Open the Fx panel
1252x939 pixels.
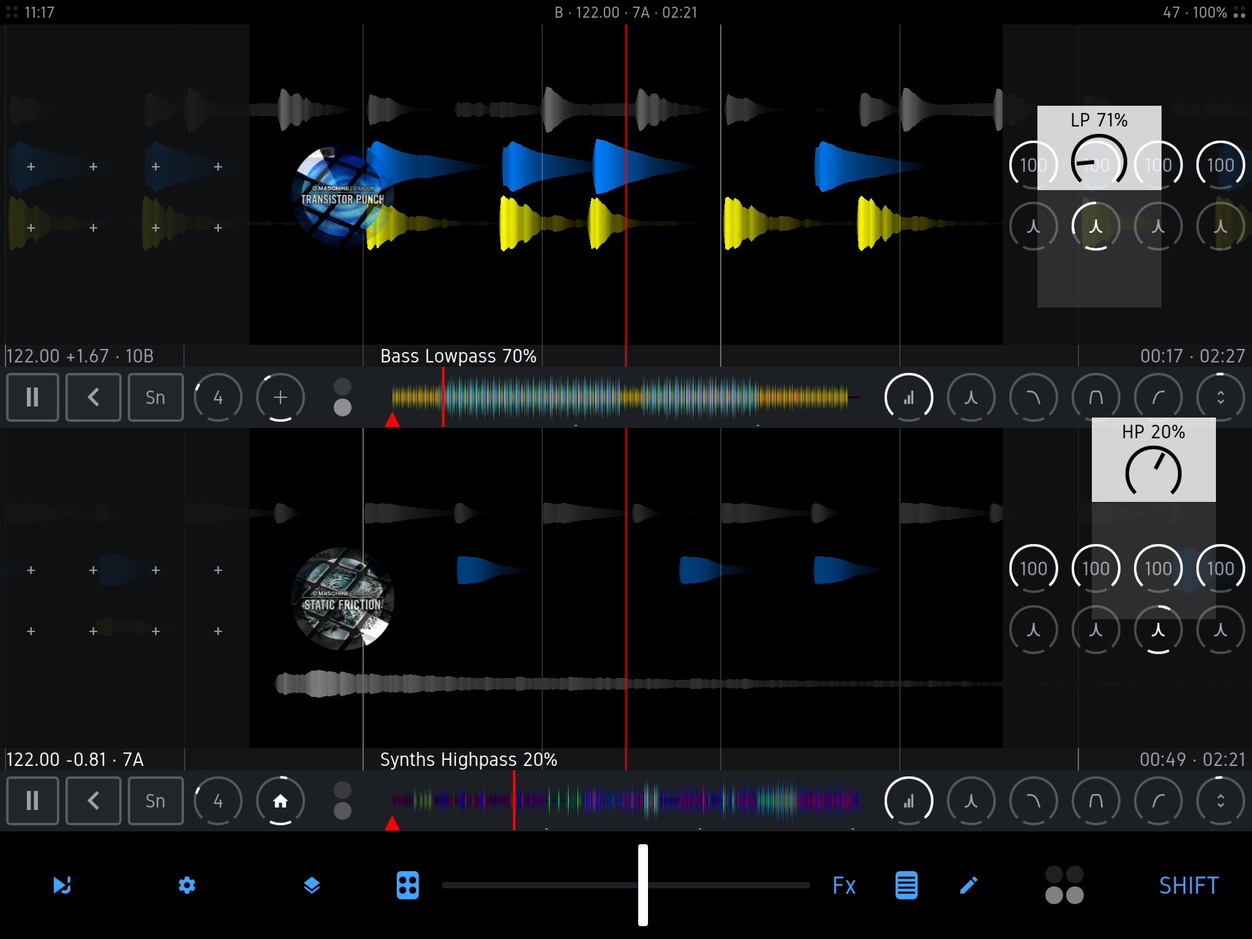point(844,885)
